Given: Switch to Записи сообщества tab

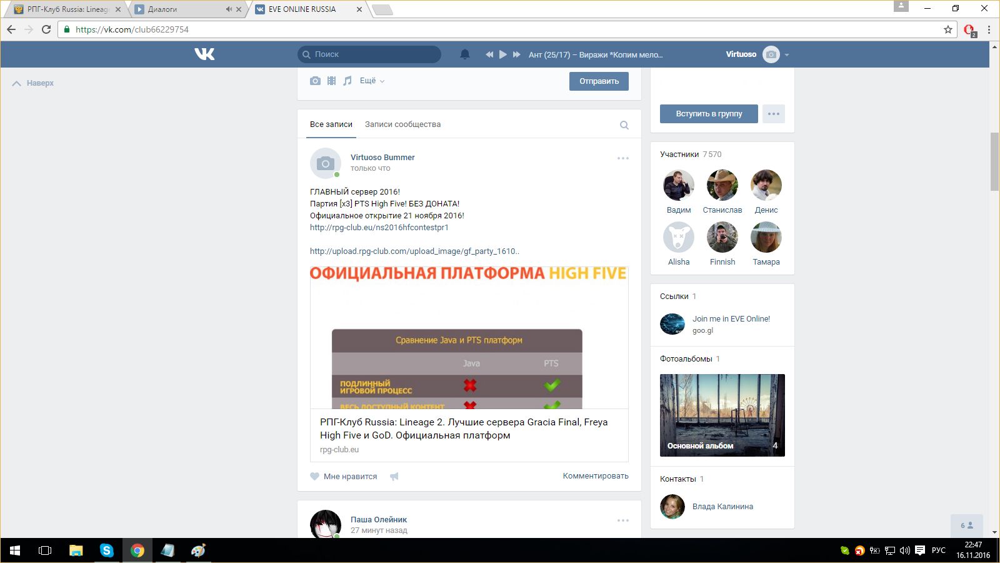Looking at the screenshot, I should 402,124.
